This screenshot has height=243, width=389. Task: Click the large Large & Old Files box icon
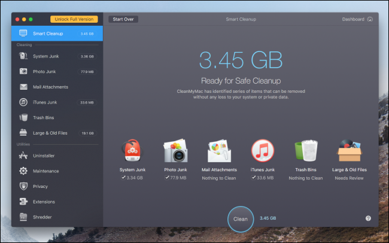[x=350, y=150]
